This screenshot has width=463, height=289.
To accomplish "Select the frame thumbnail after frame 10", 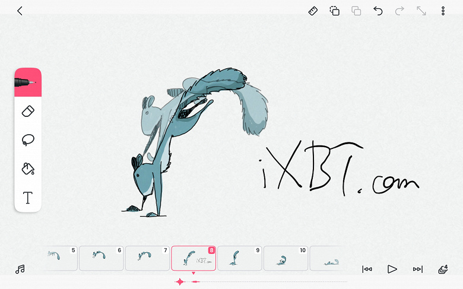I will [327, 258].
